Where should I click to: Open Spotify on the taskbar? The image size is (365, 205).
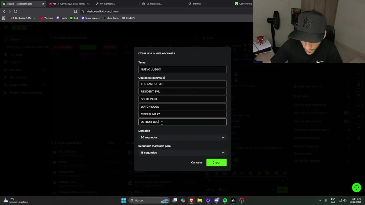(225, 200)
